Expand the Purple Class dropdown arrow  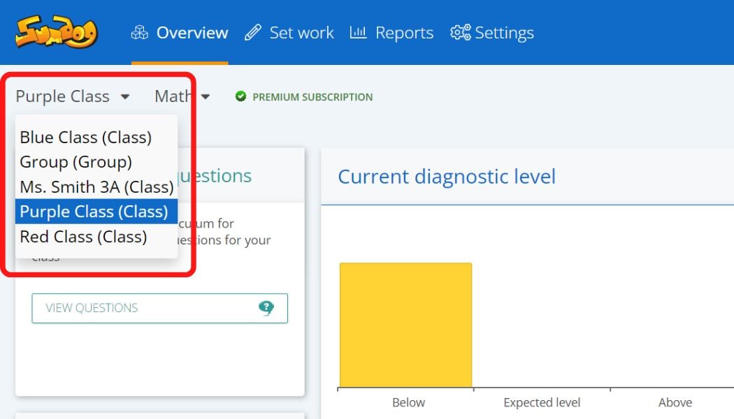pyautogui.click(x=124, y=97)
